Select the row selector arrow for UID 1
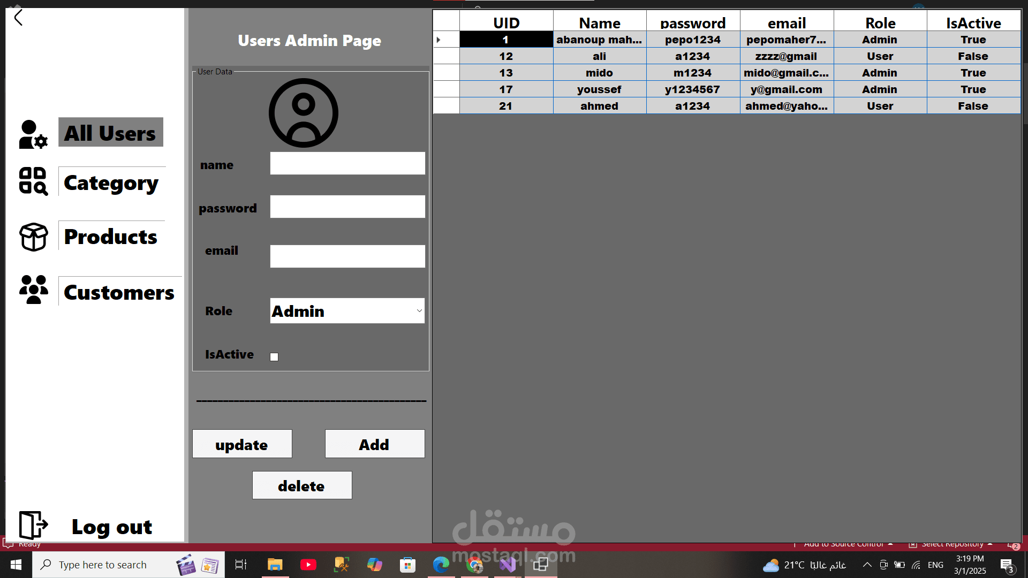Screen dimensions: 1028x578 tap(446, 40)
